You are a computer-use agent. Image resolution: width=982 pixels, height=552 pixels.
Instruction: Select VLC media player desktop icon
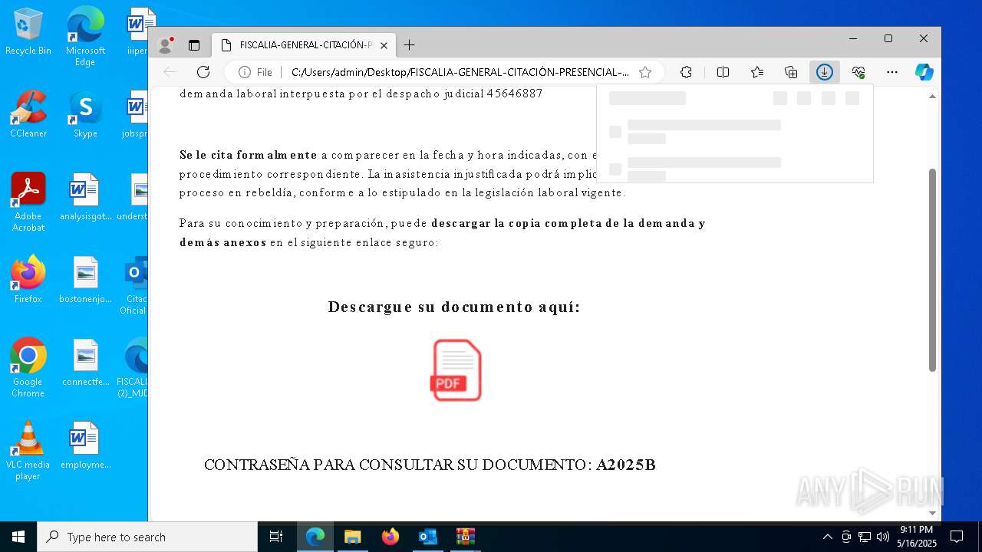point(28,451)
